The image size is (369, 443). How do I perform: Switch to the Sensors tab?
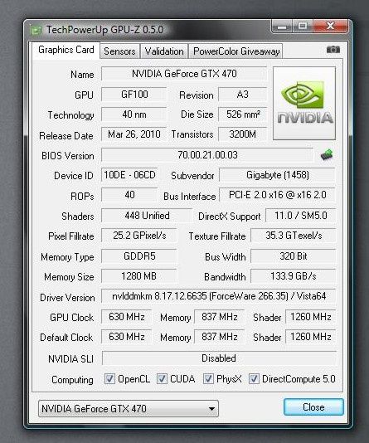tap(119, 51)
